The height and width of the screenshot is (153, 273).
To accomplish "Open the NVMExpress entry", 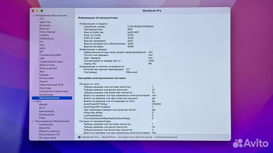I will [47, 39].
